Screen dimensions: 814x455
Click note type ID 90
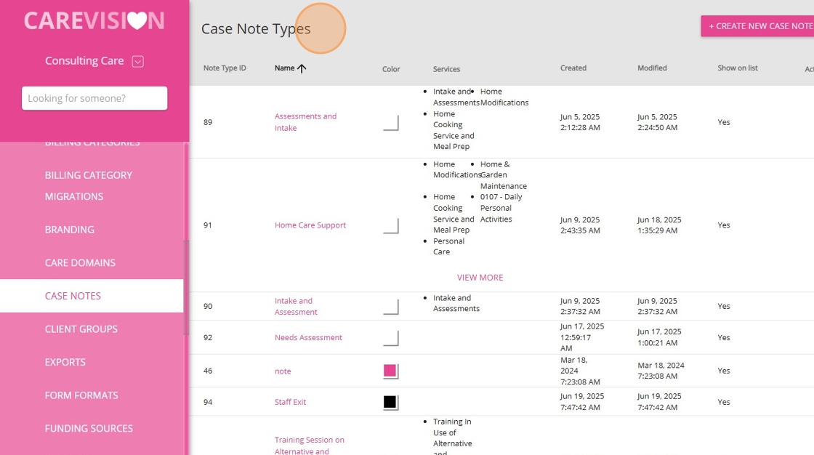click(208, 307)
